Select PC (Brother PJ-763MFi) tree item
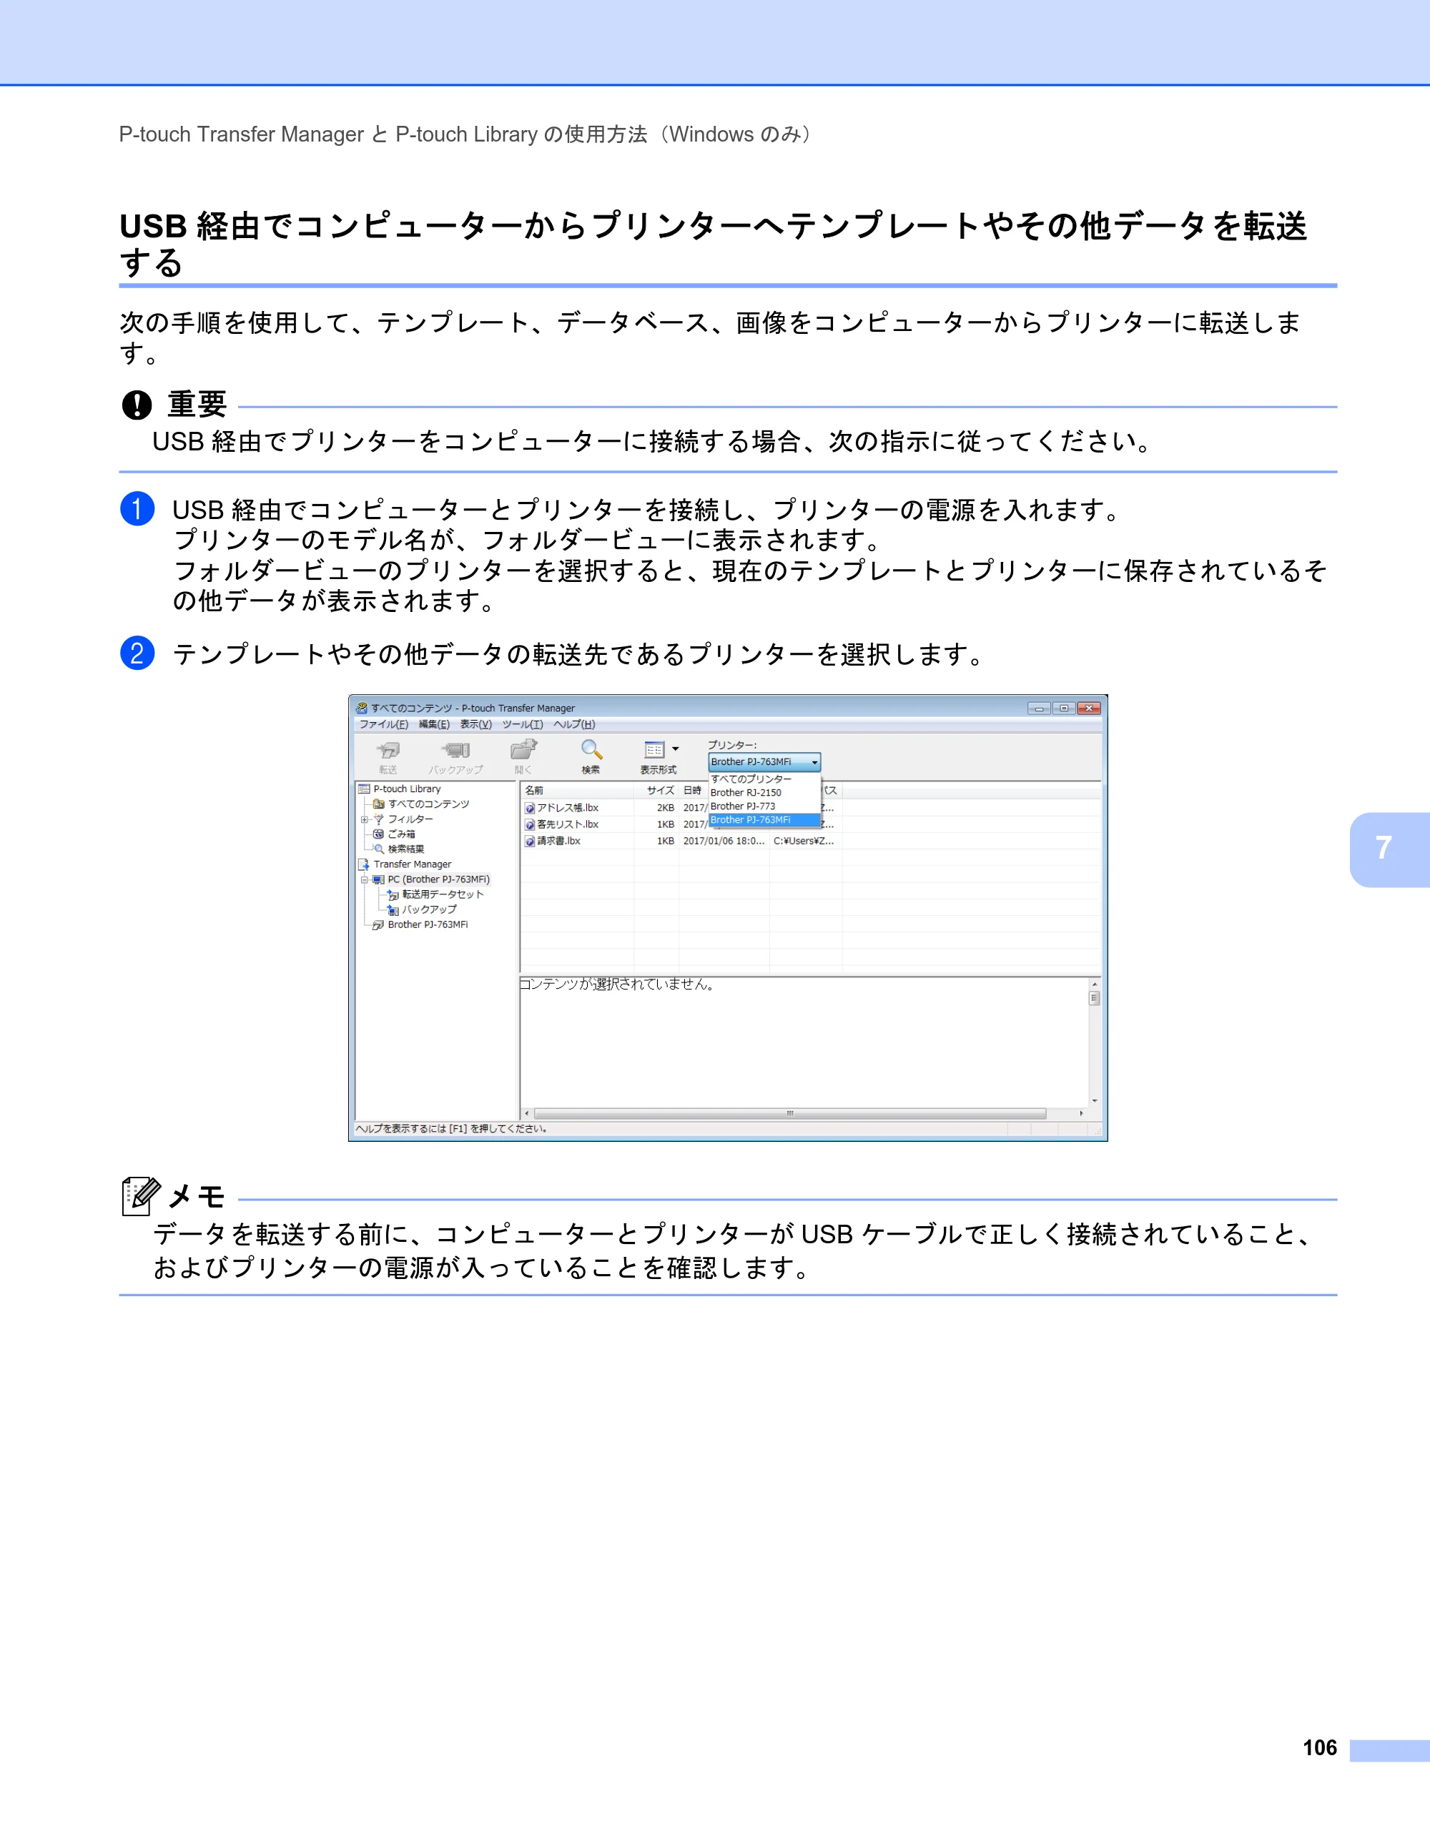The width and height of the screenshot is (1430, 1846). pyautogui.click(x=438, y=880)
